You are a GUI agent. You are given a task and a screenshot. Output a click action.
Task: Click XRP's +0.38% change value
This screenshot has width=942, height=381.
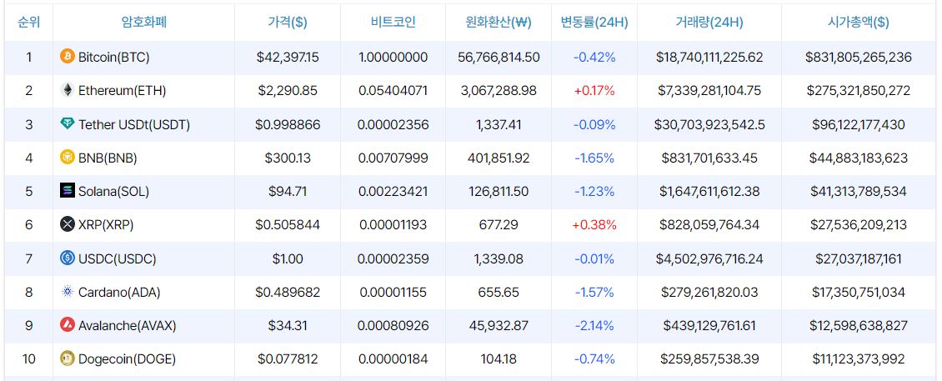point(594,225)
